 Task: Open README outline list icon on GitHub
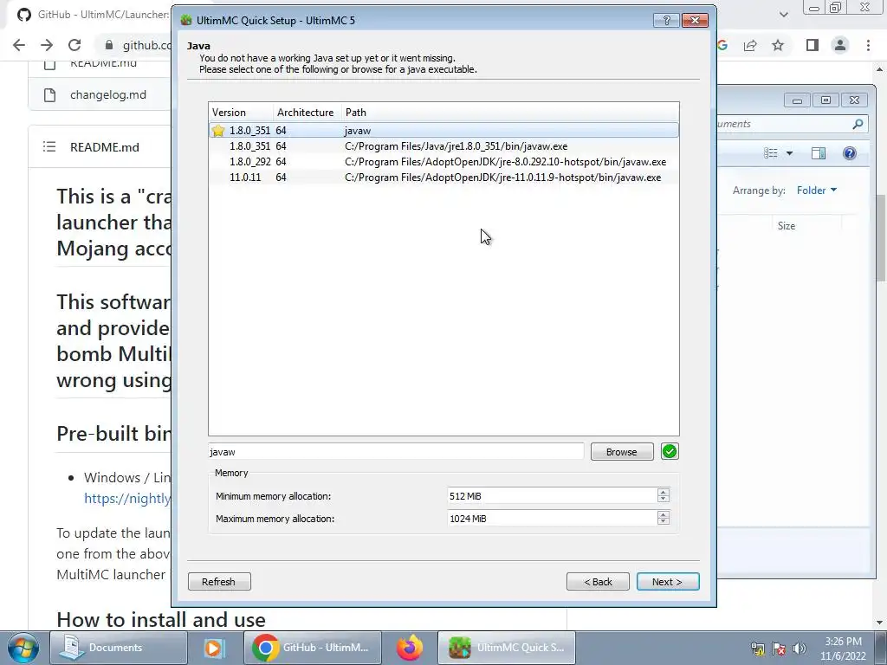[x=49, y=147]
